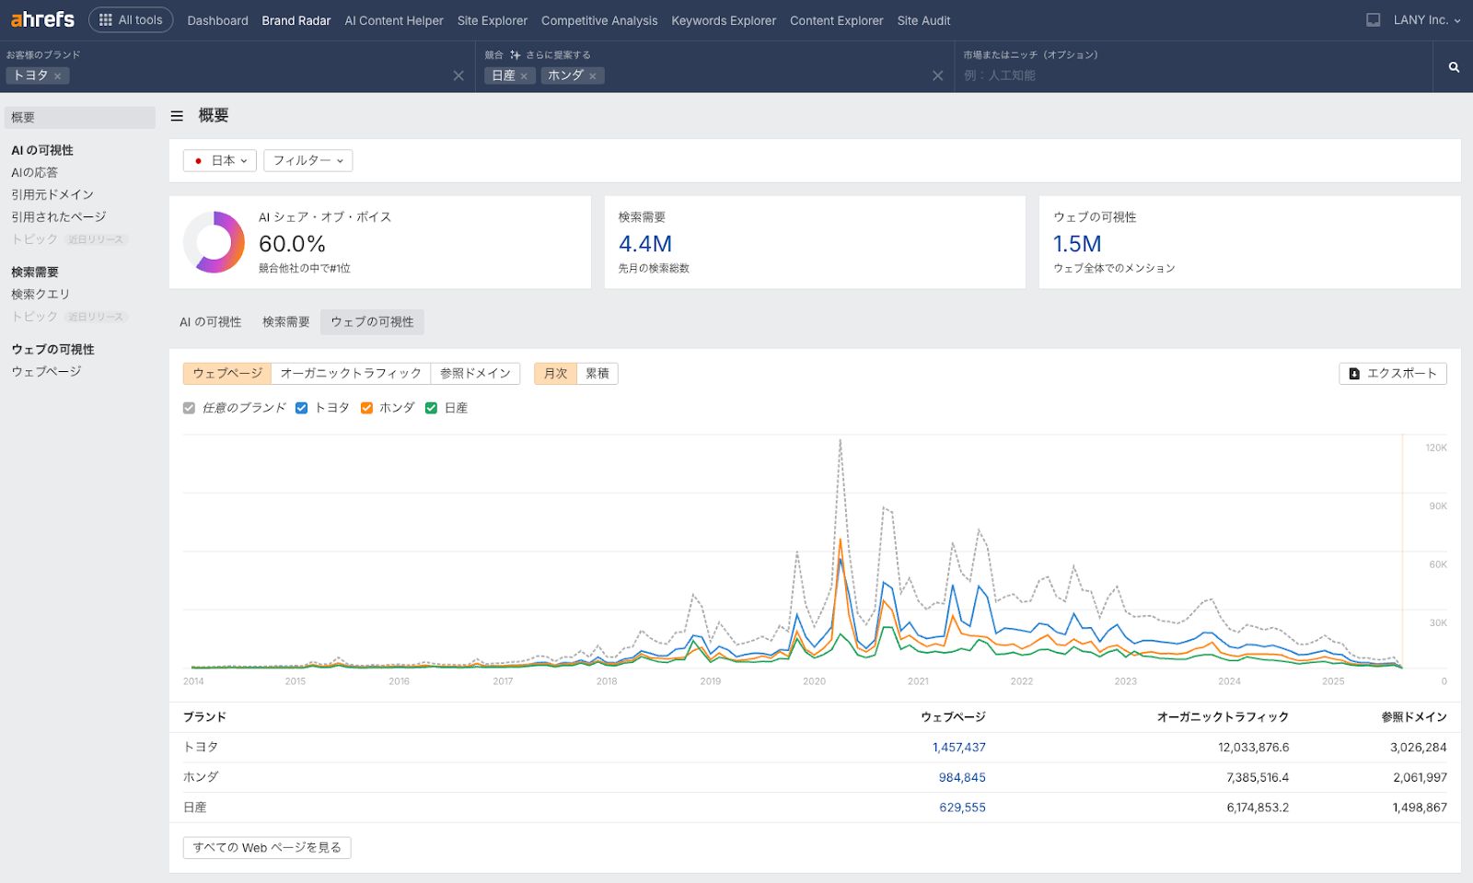The image size is (1473, 883).
Task: Select 参照ドメイン chart metric
Action: tap(475, 374)
